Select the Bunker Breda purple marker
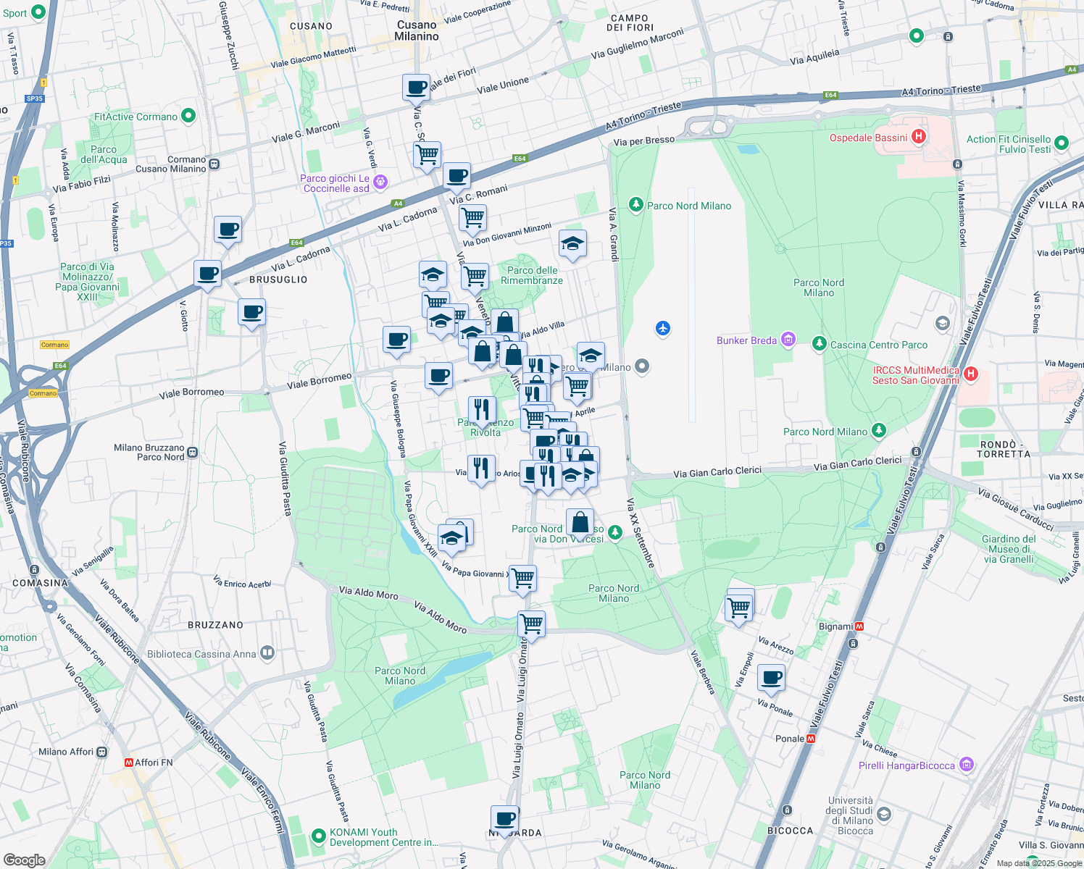1084x869 pixels. point(788,340)
